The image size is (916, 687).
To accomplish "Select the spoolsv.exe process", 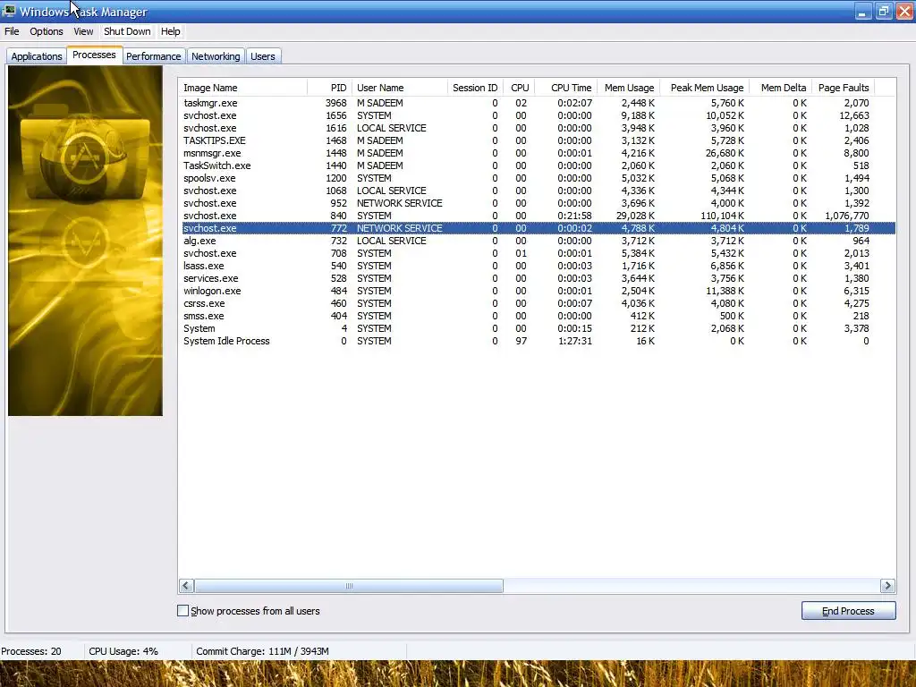I will (x=537, y=178).
